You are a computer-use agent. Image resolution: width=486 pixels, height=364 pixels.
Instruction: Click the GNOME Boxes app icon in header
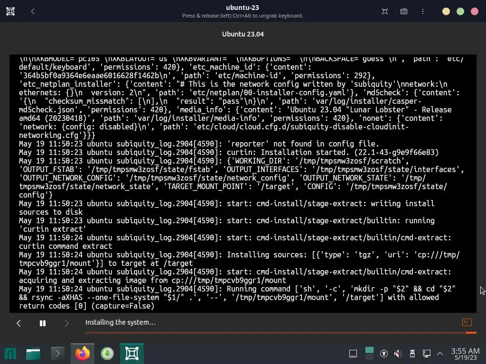pyautogui.click(x=10, y=11)
